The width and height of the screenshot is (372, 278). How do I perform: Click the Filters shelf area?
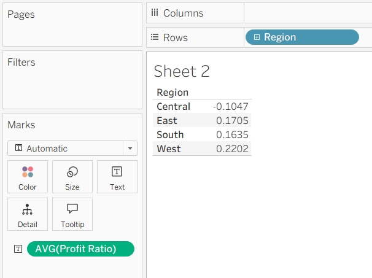click(72, 86)
